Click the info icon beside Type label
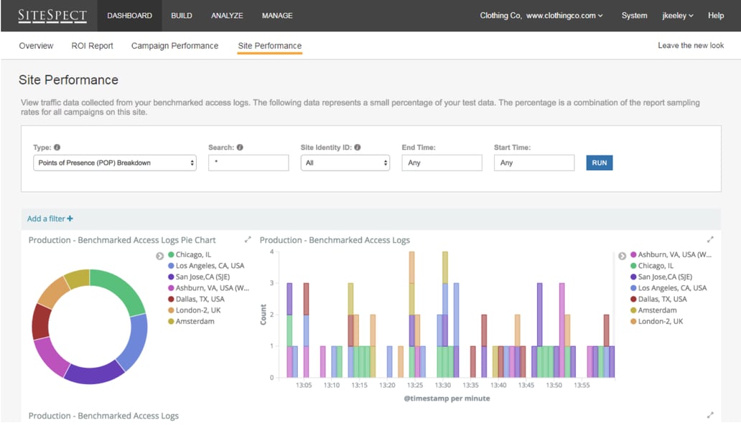Viewport: 741px width, 425px height. (x=57, y=148)
